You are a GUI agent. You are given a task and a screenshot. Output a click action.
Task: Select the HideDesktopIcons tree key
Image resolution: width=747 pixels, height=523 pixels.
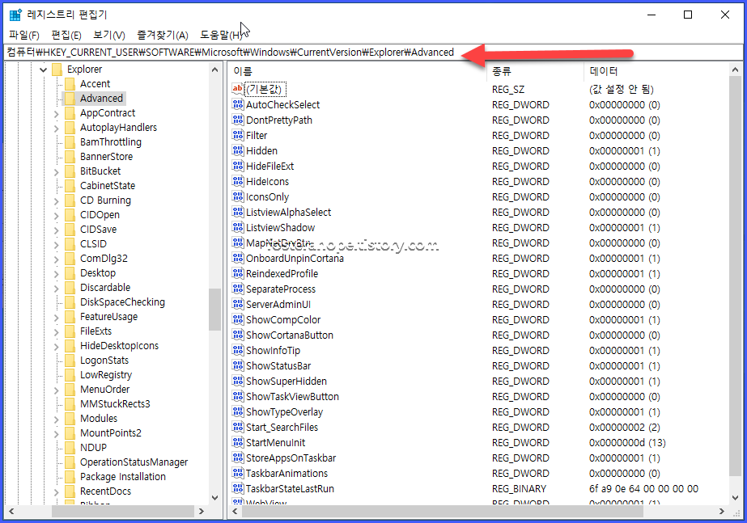119,346
